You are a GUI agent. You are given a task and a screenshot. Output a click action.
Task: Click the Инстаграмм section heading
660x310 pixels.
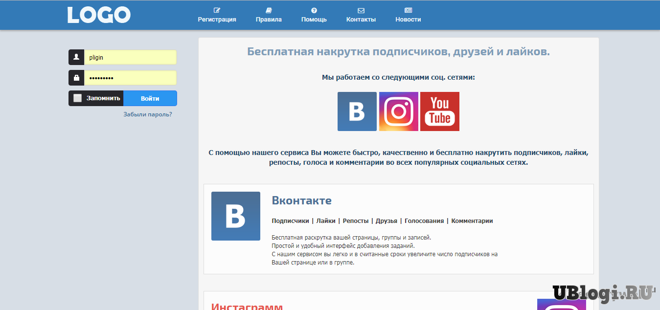[247, 306]
